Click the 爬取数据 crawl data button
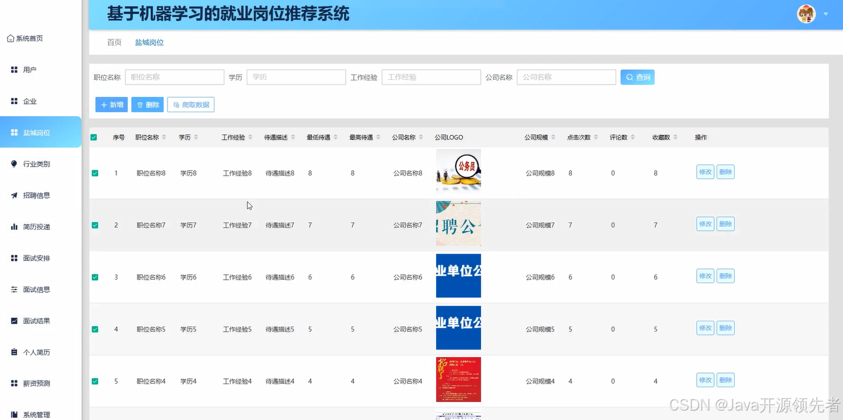Viewport: 843px width, 420px height. click(x=190, y=104)
